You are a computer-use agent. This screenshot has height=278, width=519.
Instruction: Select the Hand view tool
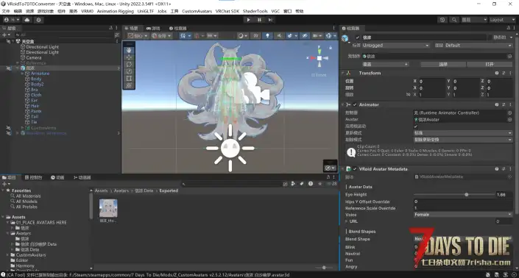tap(129, 50)
